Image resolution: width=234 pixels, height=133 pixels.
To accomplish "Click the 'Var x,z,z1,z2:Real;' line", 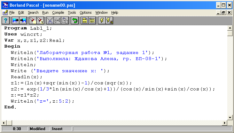I will pos(35,41).
